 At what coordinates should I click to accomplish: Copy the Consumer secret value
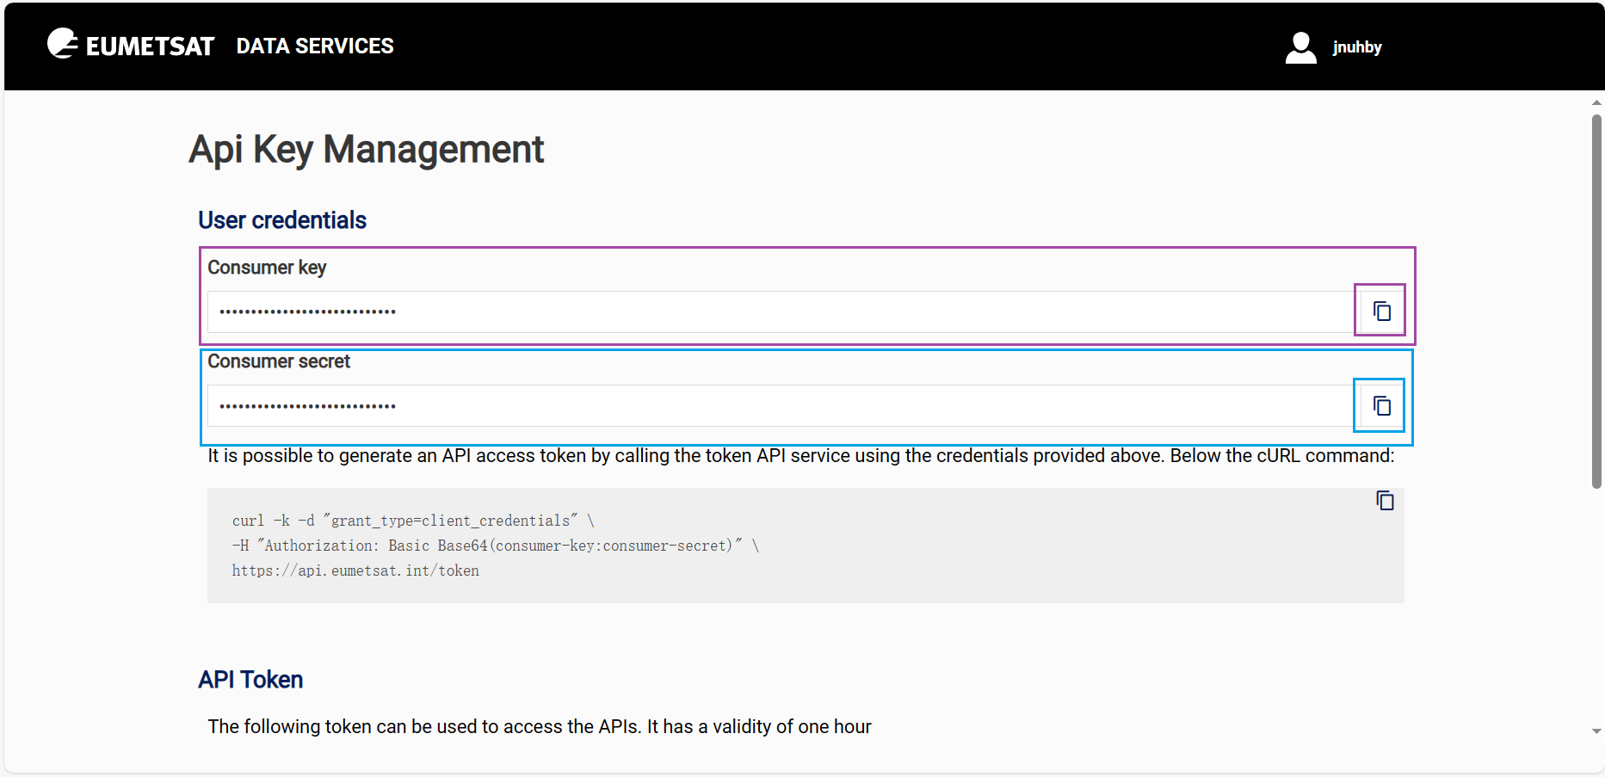pyautogui.click(x=1381, y=405)
